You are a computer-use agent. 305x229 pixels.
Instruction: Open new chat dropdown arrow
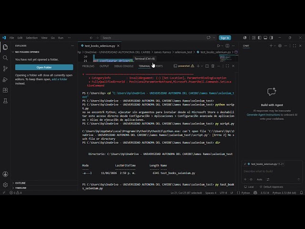(x=274, y=46)
